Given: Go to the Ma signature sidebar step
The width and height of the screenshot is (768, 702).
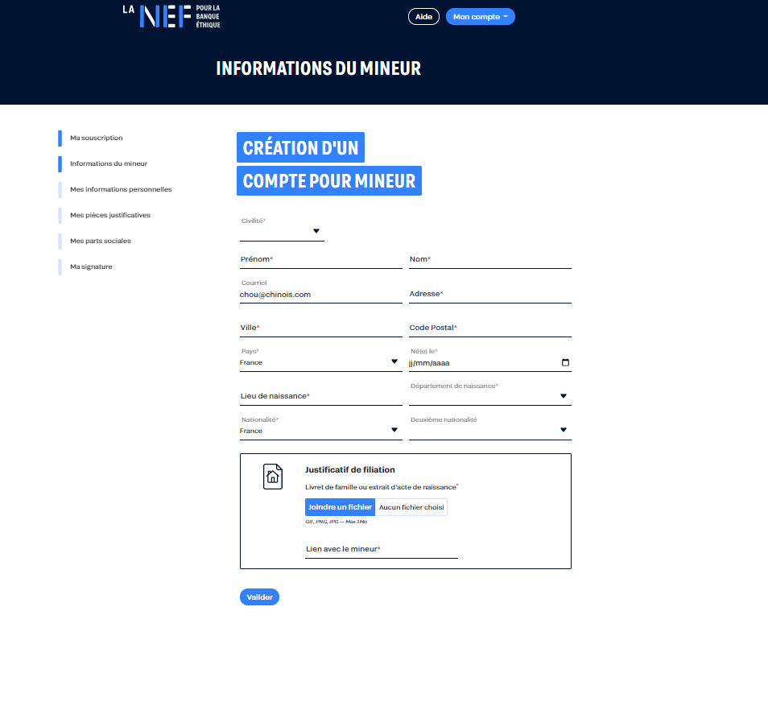Looking at the screenshot, I should point(91,266).
